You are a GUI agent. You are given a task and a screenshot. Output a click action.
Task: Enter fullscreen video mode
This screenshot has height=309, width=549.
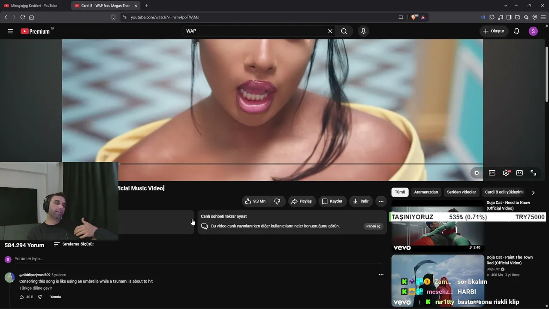click(x=533, y=173)
